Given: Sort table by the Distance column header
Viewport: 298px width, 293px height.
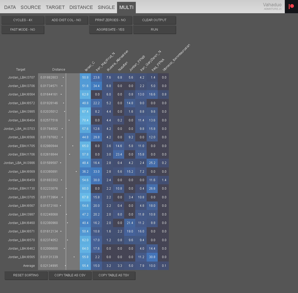Looking at the screenshot, I should pos(59,70).
